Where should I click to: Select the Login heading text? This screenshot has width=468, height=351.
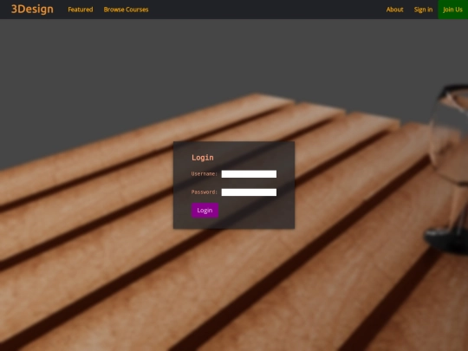click(x=203, y=158)
